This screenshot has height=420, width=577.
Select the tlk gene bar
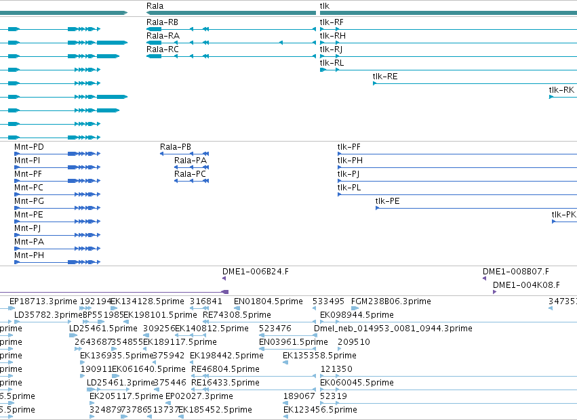click(448, 13)
